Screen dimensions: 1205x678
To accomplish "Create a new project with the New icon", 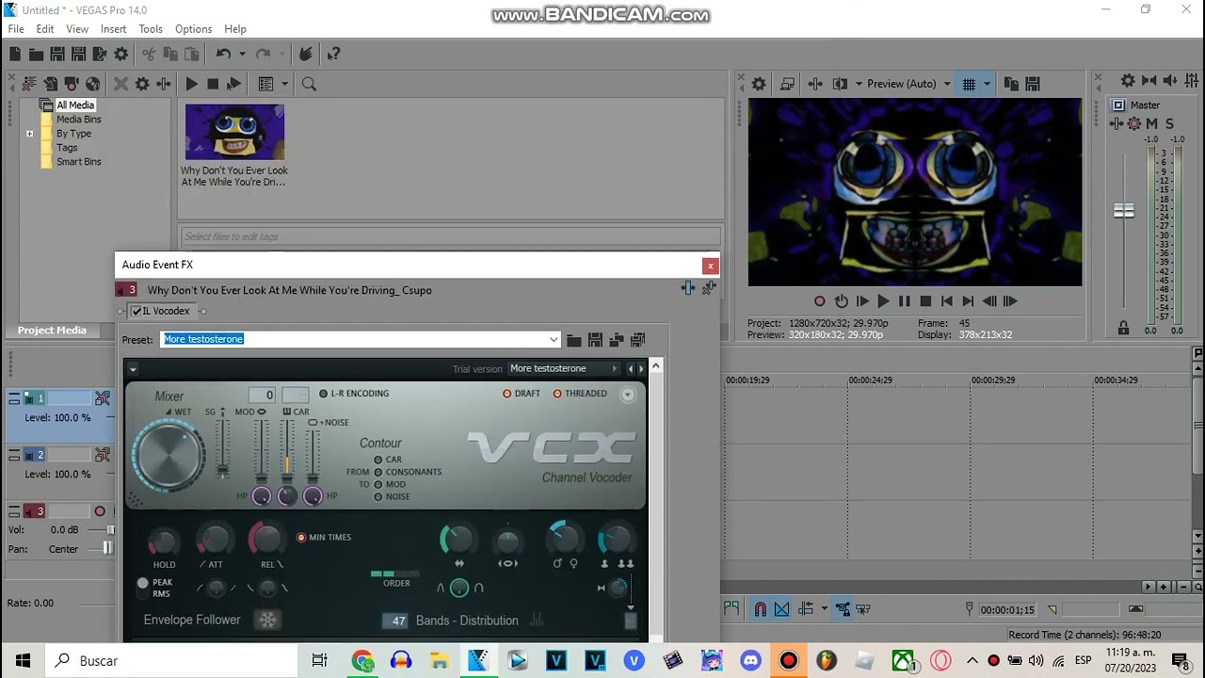I will (15, 55).
